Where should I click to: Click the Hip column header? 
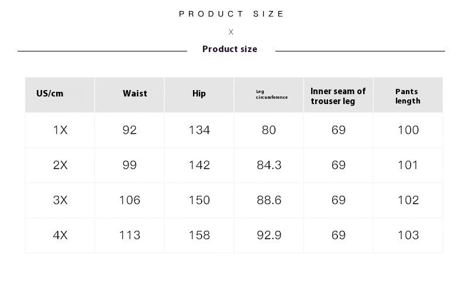click(x=199, y=94)
